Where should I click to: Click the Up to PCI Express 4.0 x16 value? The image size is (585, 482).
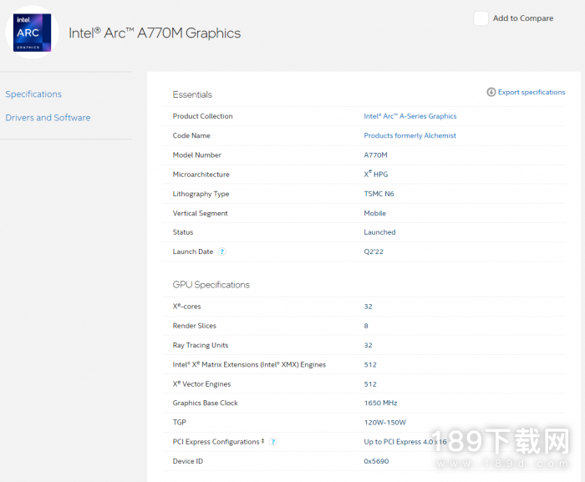click(405, 442)
